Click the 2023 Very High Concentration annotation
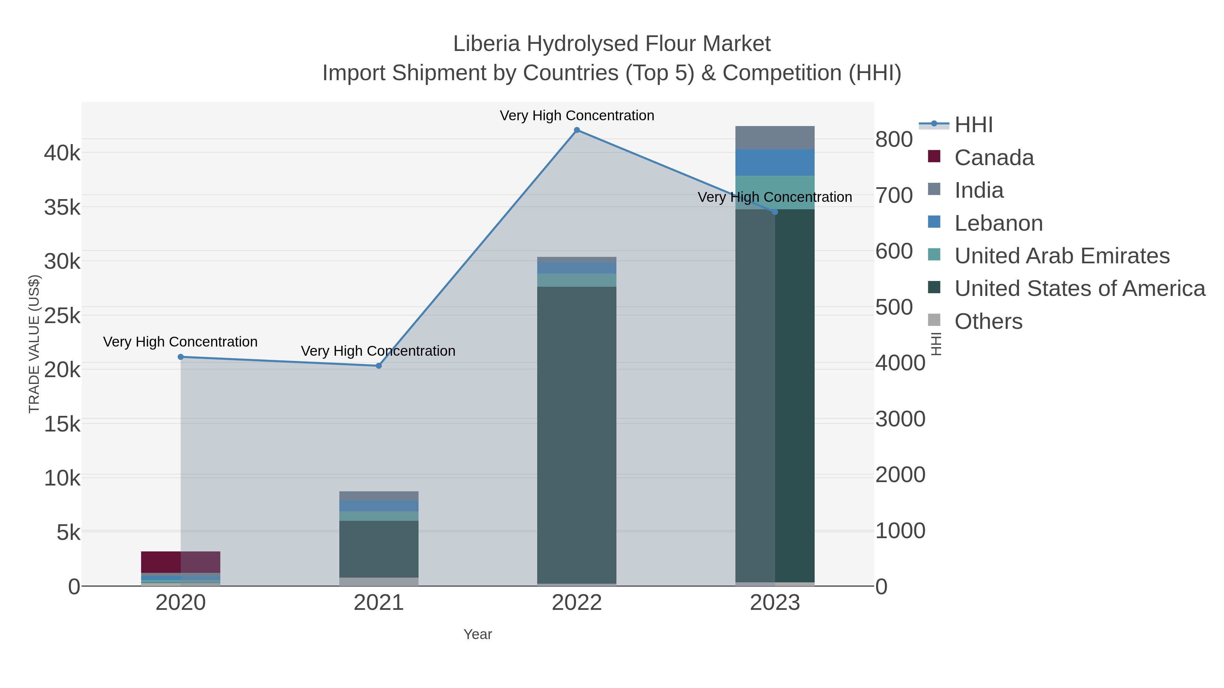Image resolution: width=1224 pixels, height=688 pixels. pos(775,197)
